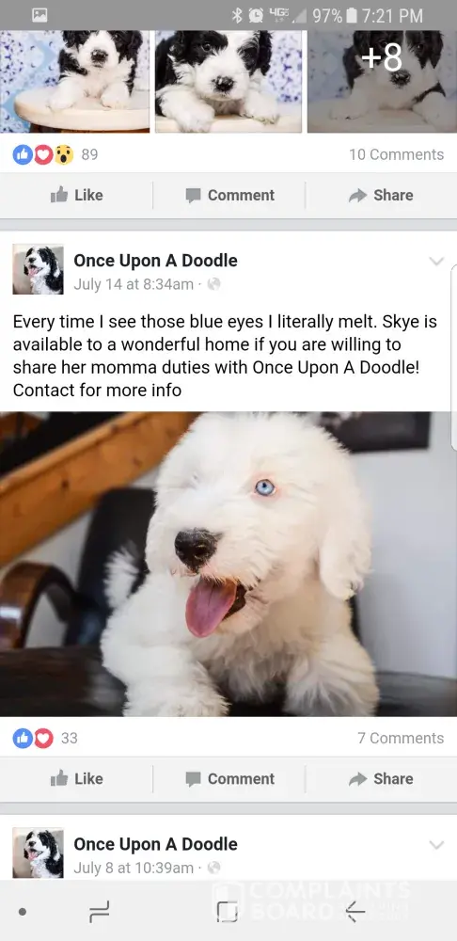
Task: Like the blue-eyed Skye puppy post
Action: (x=77, y=778)
